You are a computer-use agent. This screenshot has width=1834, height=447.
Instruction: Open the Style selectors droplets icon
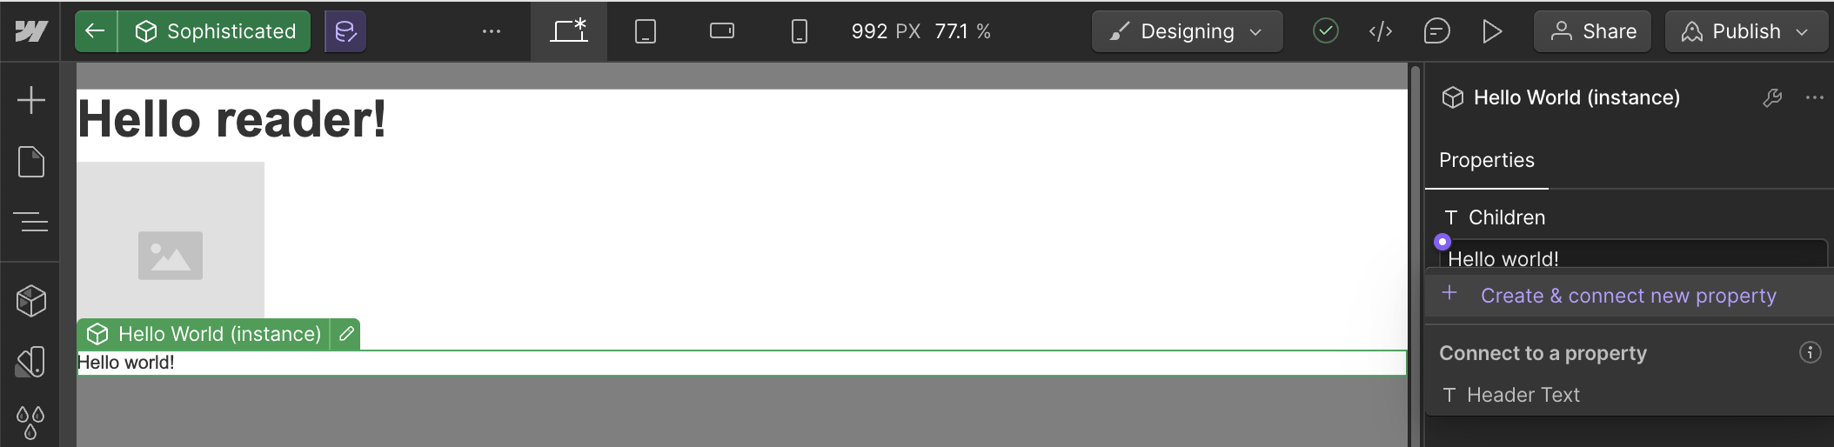coord(31,423)
